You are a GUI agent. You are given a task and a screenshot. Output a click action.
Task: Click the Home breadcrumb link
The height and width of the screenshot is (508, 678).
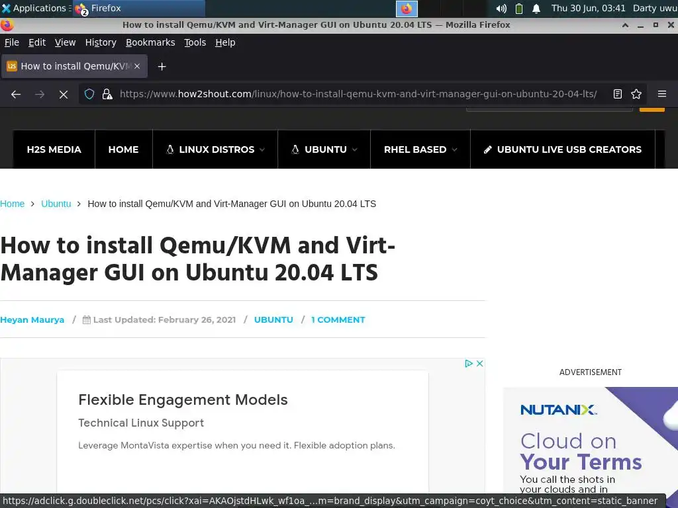click(12, 204)
